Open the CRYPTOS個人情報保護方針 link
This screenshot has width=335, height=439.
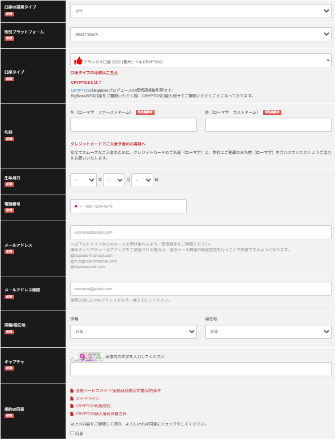(101, 414)
